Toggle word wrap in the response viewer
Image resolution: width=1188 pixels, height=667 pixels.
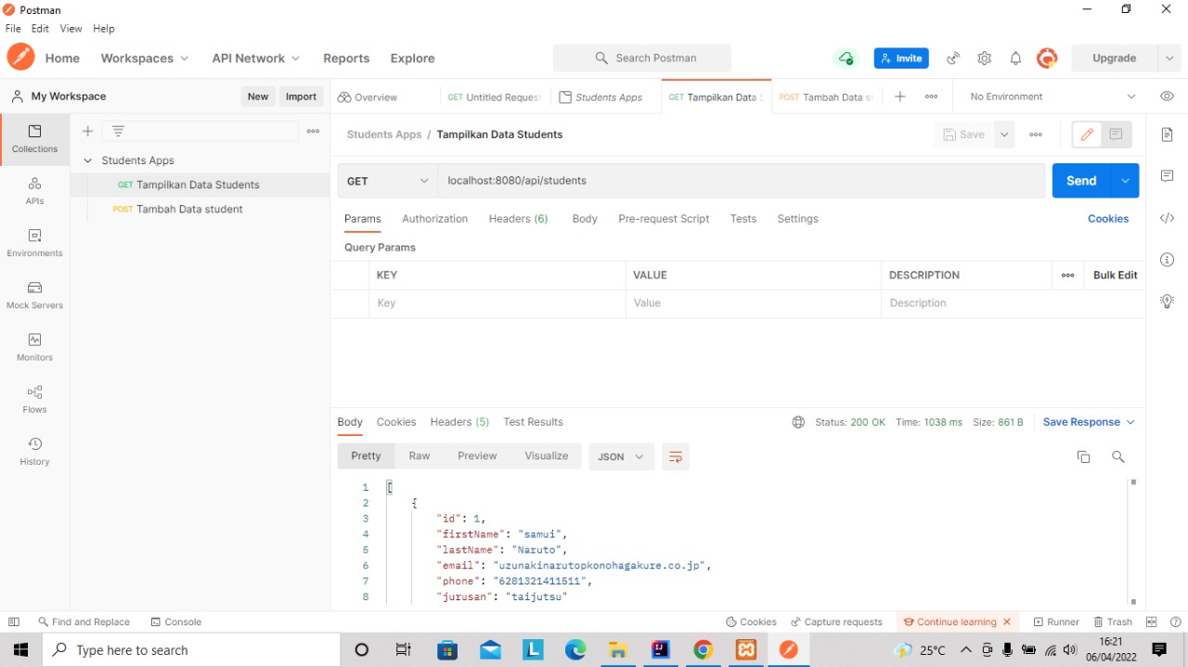tap(675, 456)
